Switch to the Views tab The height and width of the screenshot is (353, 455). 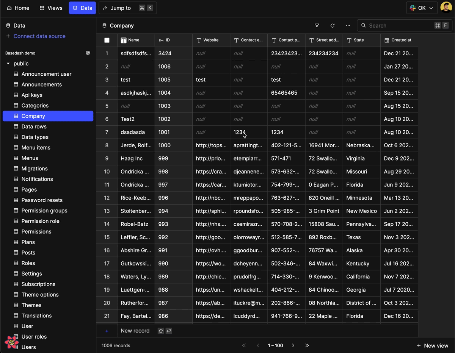(x=51, y=8)
